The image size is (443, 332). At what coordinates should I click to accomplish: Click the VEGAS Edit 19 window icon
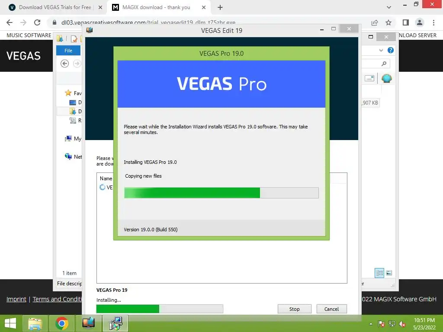coord(90,30)
